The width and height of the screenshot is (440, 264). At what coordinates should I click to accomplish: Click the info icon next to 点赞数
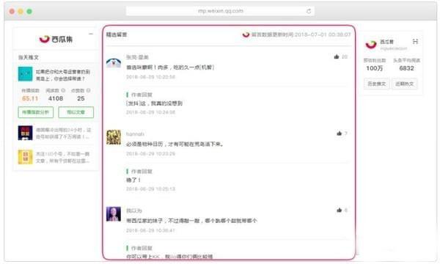coord(89,90)
